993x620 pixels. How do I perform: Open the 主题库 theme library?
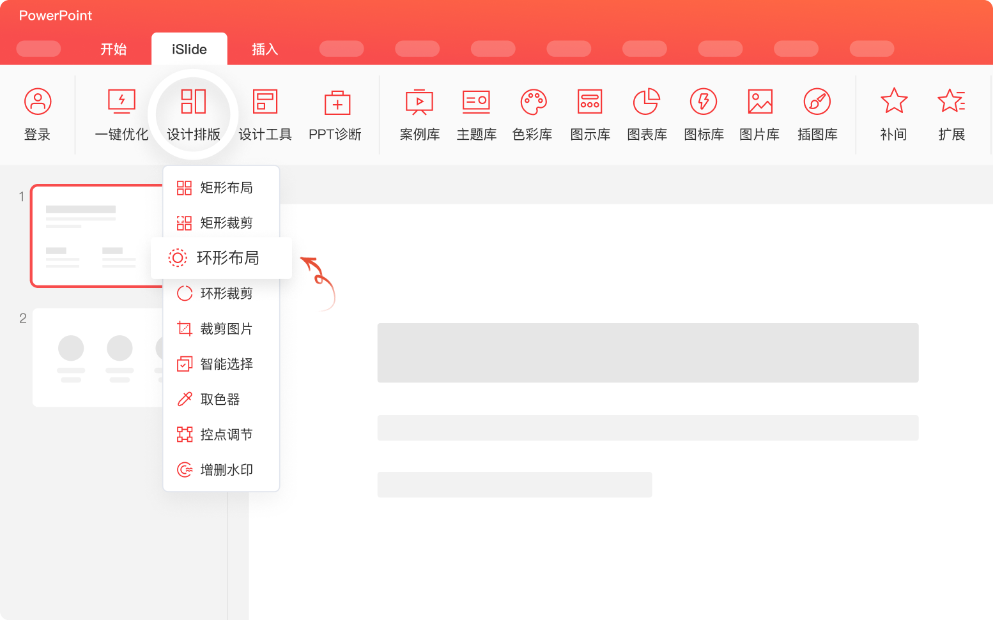(477, 115)
